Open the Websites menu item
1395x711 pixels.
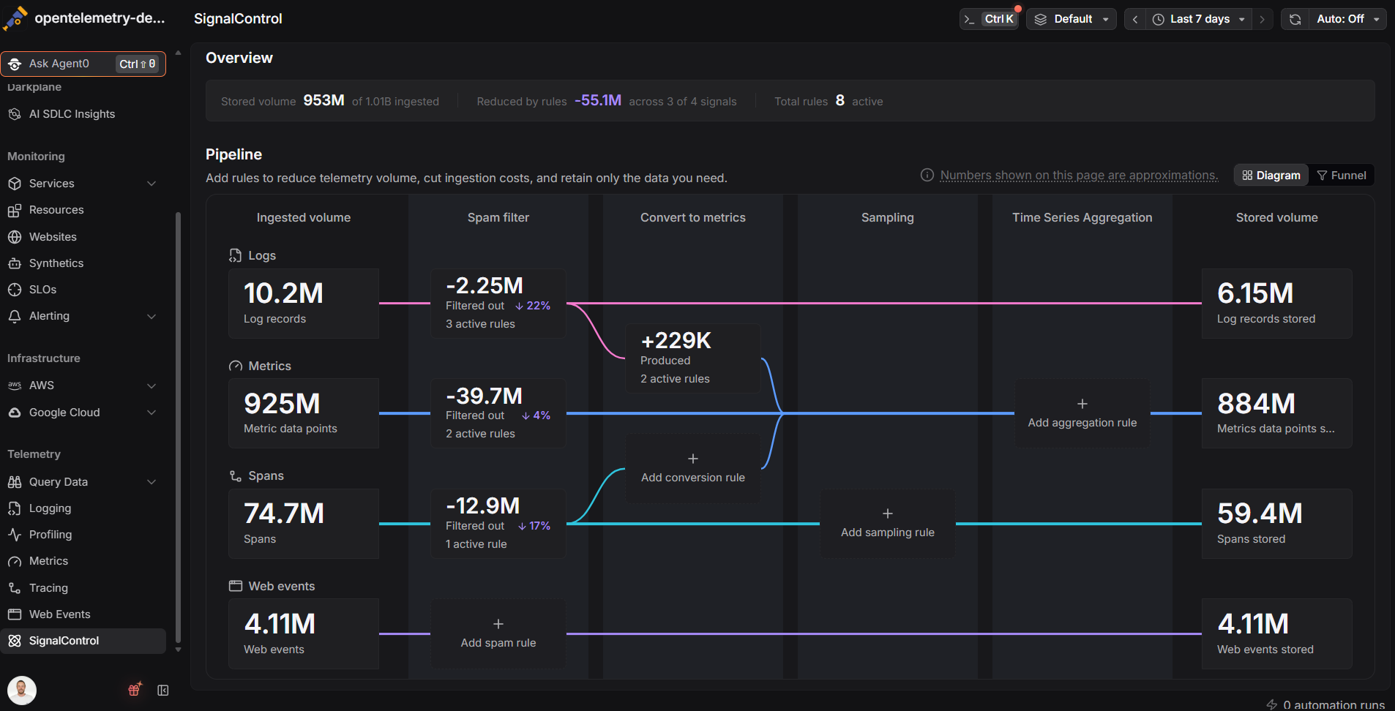[x=83, y=237]
